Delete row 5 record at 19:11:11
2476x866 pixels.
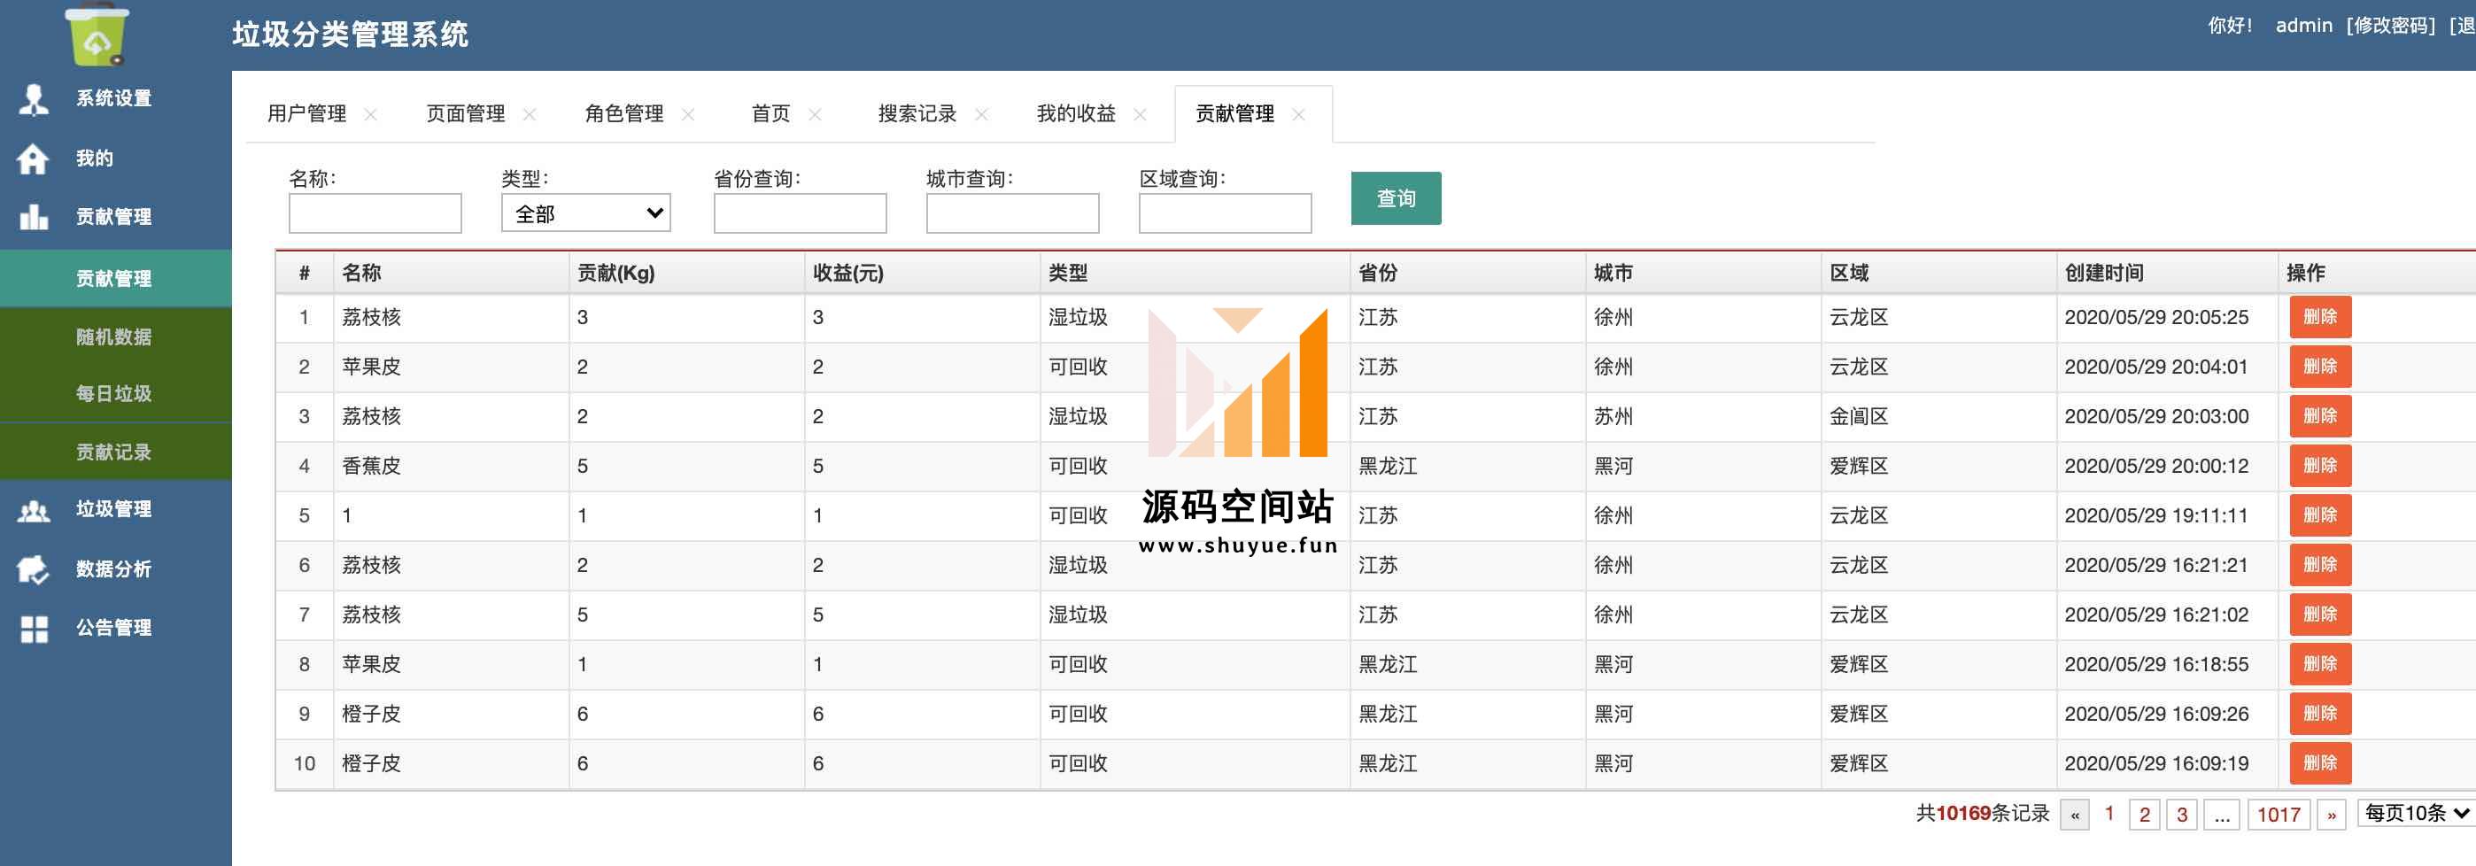coord(2320,515)
